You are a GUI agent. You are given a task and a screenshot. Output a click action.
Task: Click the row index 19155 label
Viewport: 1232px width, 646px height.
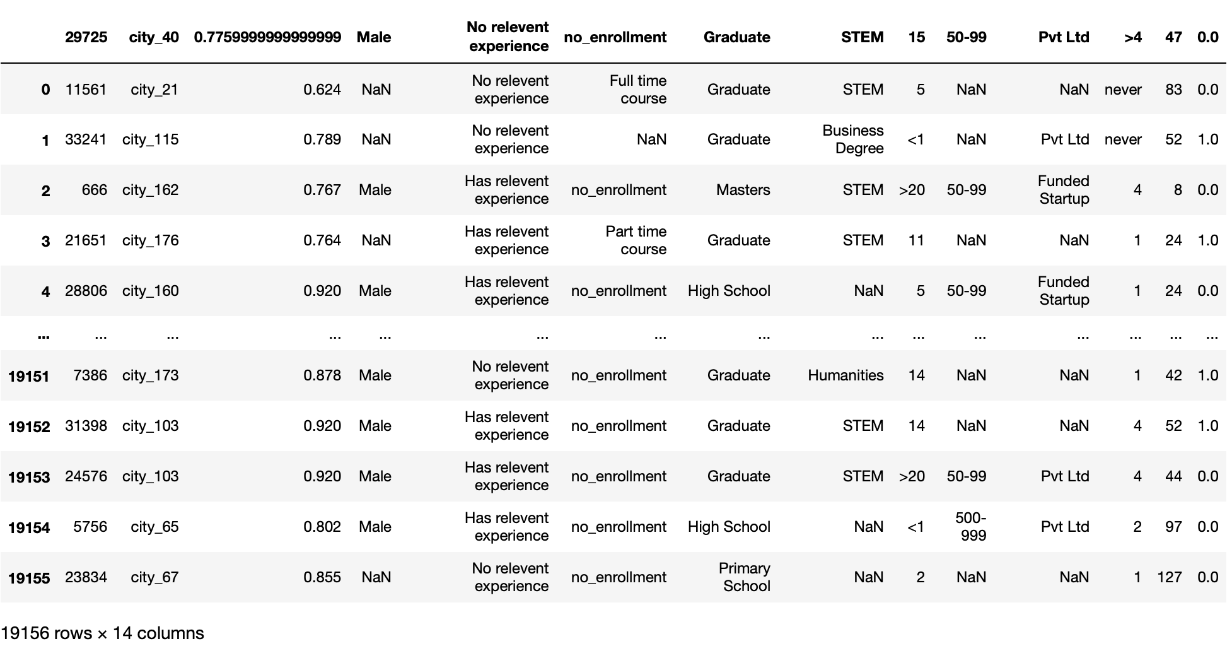coord(29,578)
